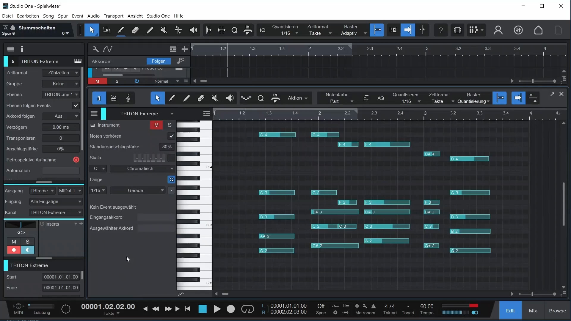Select the arrow tool in piano editor
This screenshot has height=321, width=571.
tap(158, 98)
